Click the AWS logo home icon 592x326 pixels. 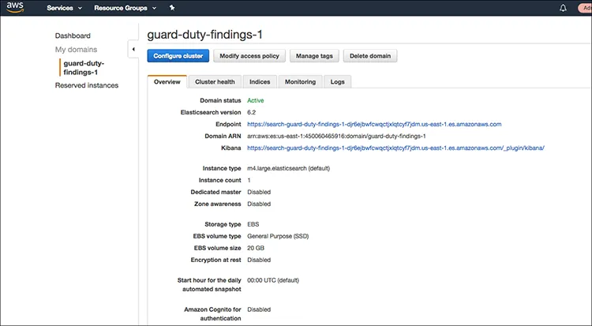(15, 7)
